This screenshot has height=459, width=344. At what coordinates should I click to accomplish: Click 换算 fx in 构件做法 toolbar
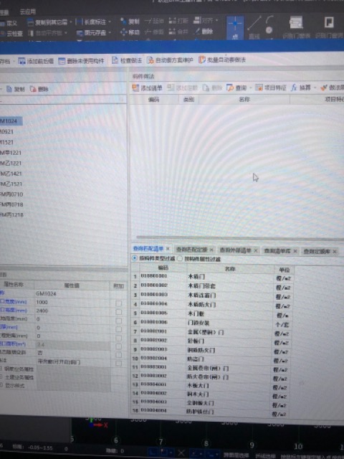[x=301, y=87]
